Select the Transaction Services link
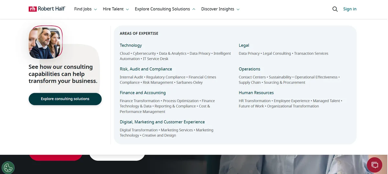The width and height of the screenshot is (388, 174). 311,53
